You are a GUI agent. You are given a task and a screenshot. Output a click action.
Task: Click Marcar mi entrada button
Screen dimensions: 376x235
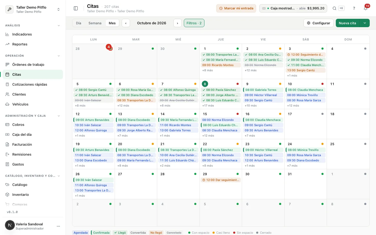(236, 8)
